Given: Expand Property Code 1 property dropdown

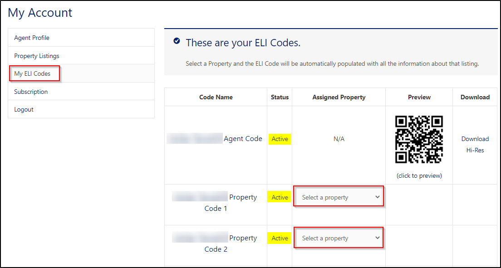Looking at the screenshot, I should (x=339, y=197).
